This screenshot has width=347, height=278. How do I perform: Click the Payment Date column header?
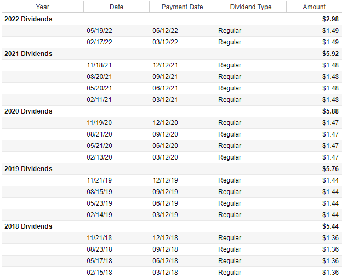182,7
